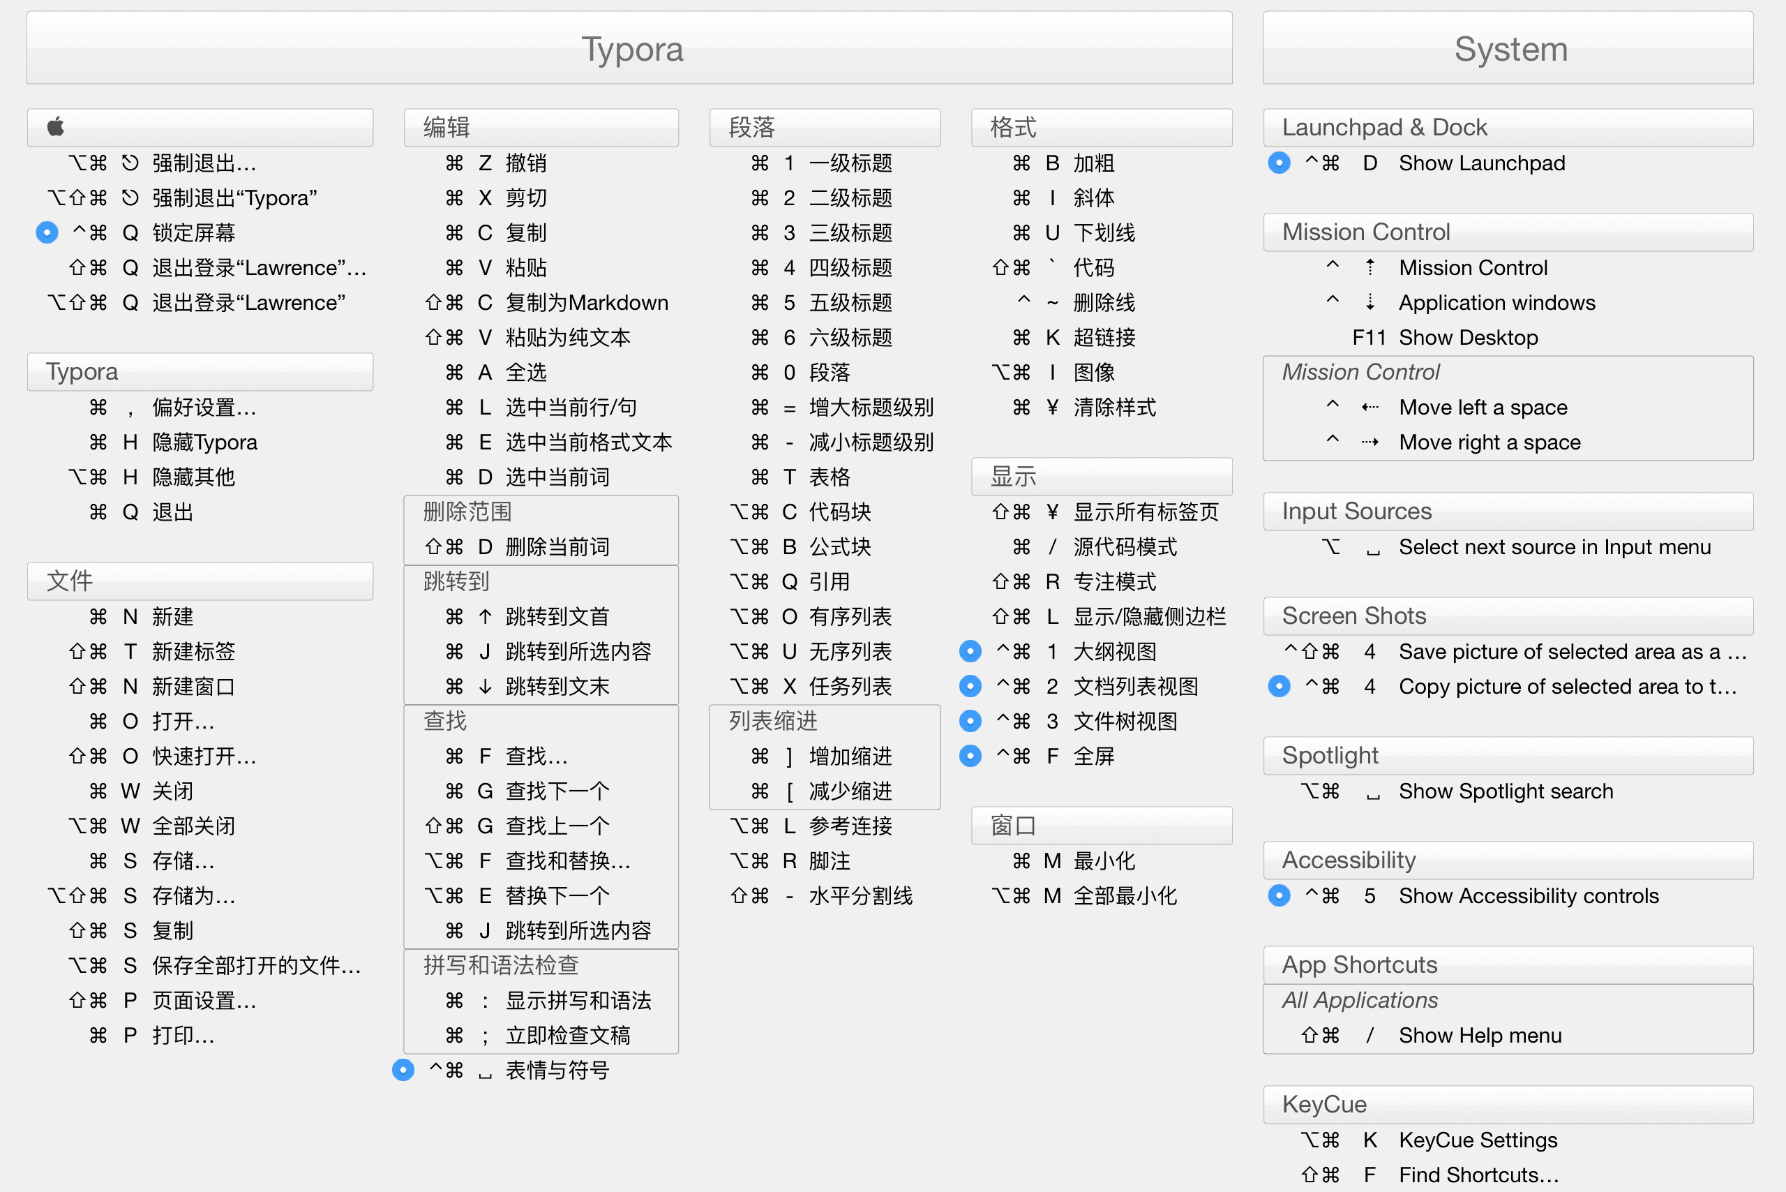Select Show Spotlight search entry
The width and height of the screenshot is (1786, 1192).
(x=1457, y=791)
